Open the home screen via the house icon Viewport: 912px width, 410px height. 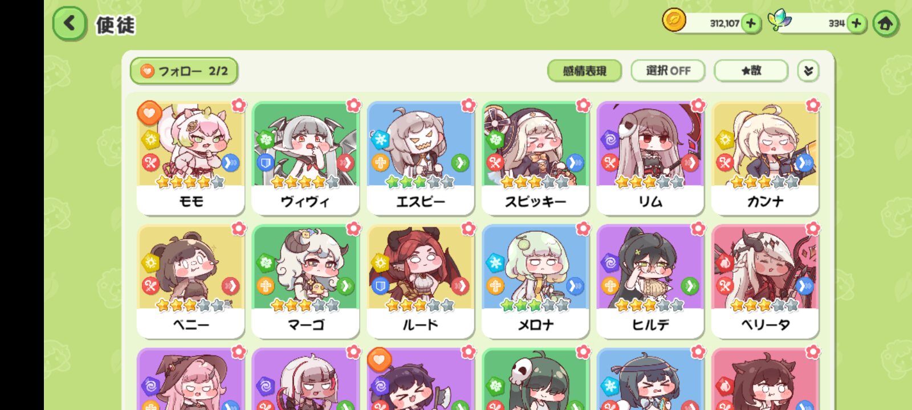pyautogui.click(x=885, y=23)
